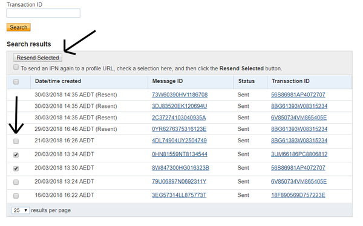Uncheck the 20/03/2018 13:34 AEDT row checkbox
363x226 pixels.
pos(16,155)
